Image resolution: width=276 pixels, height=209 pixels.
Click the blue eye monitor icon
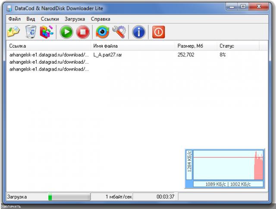(102, 32)
